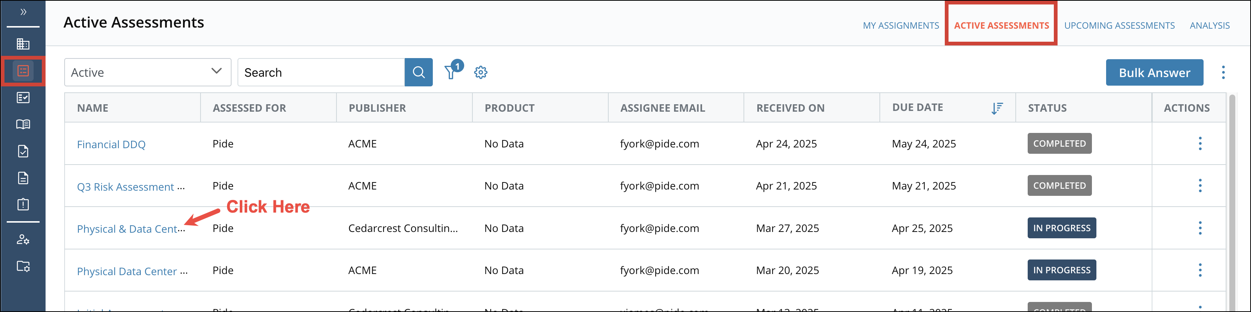
Task: Click No Data product in Q3 Risk row
Action: pos(504,186)
